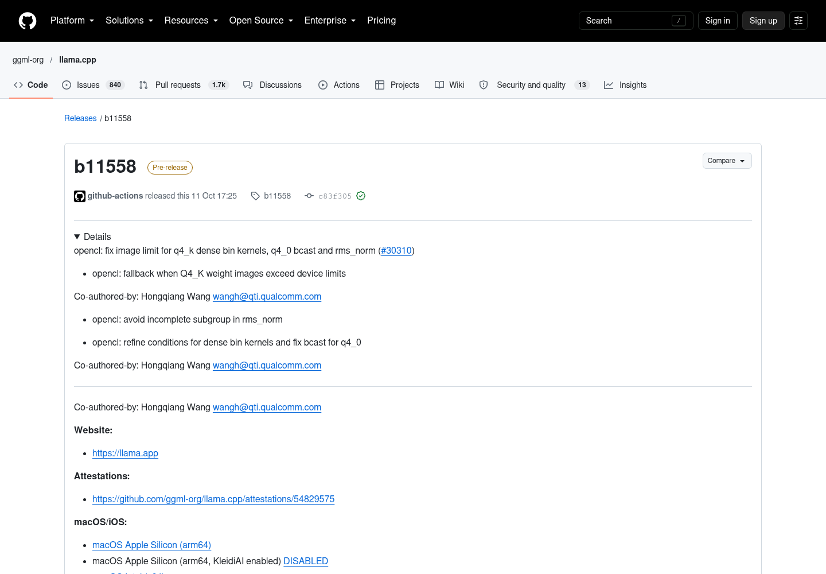Expand the Resources menu
This screenshot has width=826, height=574.
[191, 21]
